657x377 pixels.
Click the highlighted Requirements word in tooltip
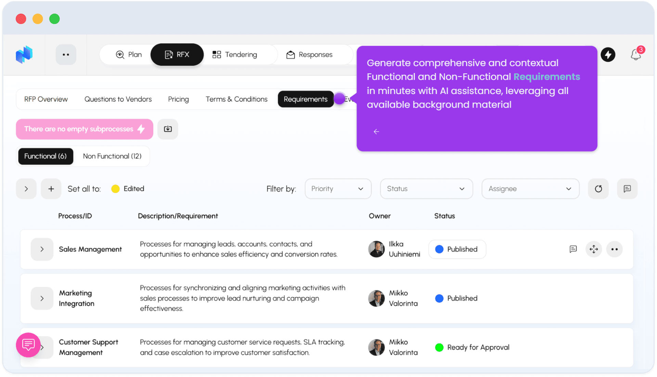546,77
